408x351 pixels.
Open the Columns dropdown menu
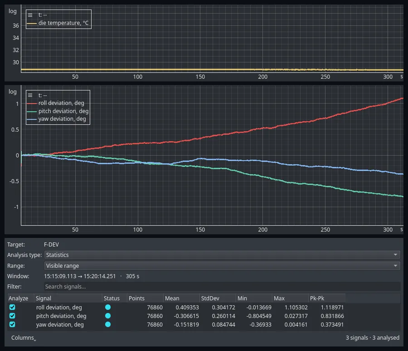[24, 338]
